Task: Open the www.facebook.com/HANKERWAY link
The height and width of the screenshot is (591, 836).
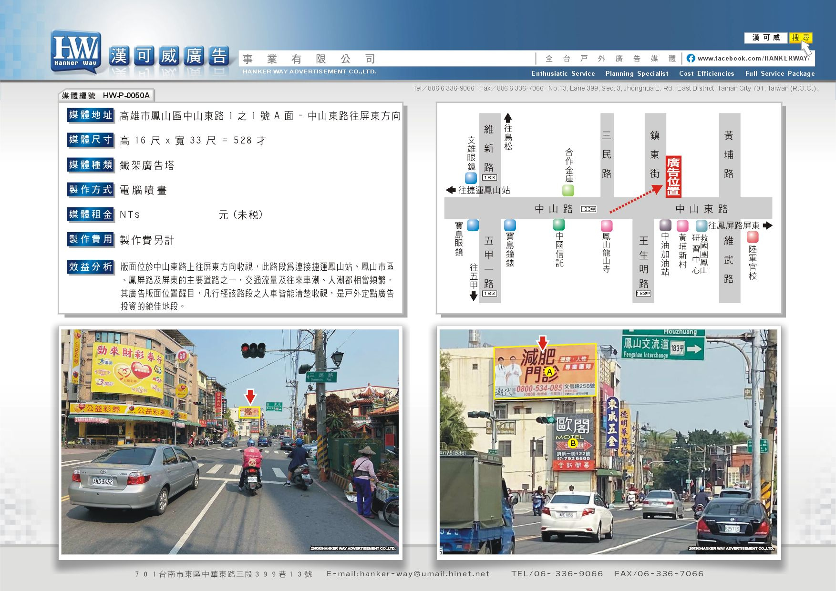Action: coord(753,58)
